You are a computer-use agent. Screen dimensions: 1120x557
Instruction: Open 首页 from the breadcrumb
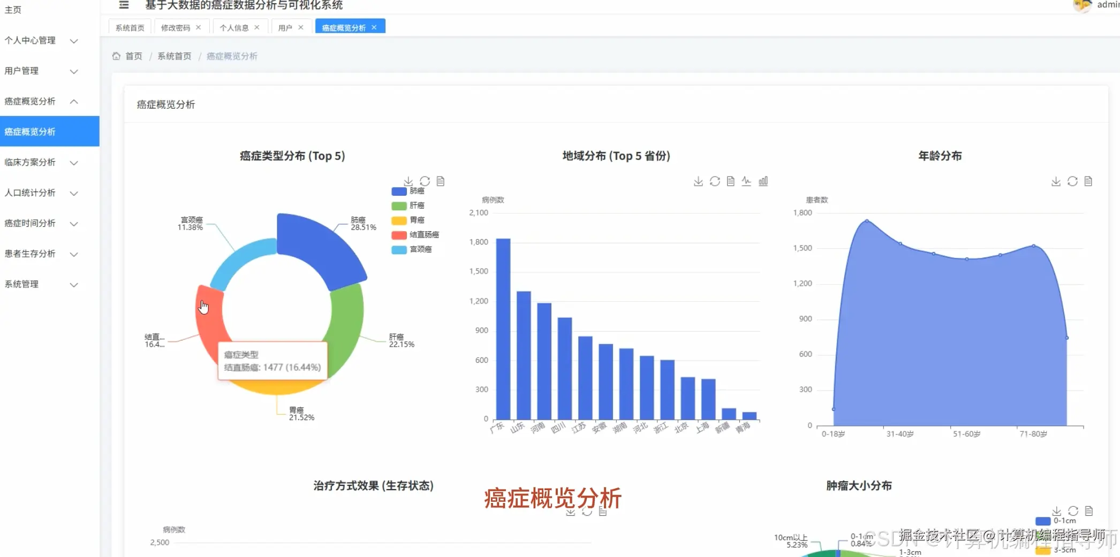click(x=133, y=56)
